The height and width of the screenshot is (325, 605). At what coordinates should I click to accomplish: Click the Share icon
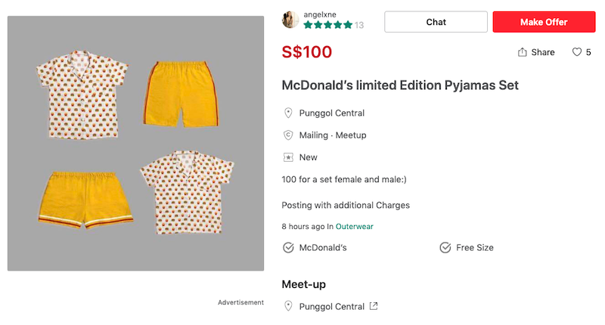click(x=523, y=52)
